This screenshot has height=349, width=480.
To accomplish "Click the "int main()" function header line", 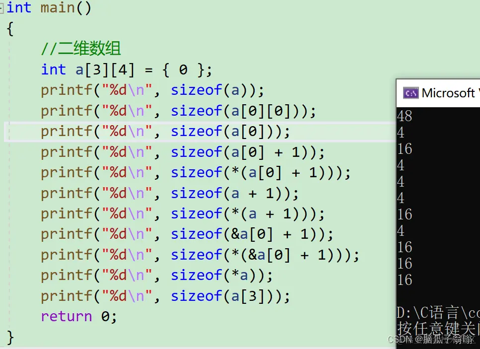I will [x=49, y=7].
